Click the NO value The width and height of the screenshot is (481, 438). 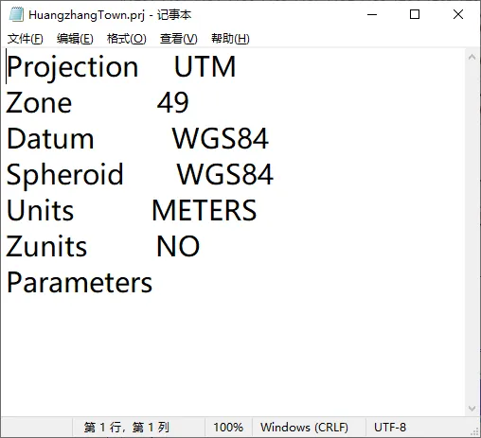(x=178, y=246)
